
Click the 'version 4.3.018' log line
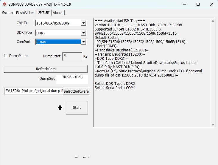pos(138,25)
